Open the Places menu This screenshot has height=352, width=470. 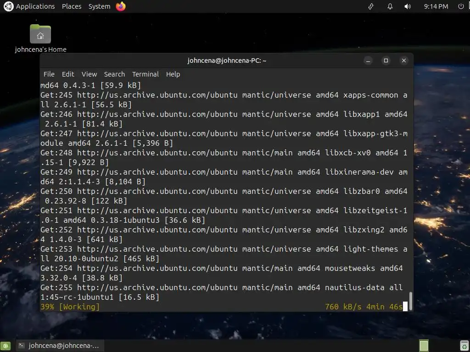tap(72, 6)
